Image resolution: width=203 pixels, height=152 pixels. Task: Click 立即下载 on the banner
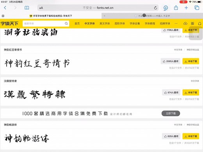[171, 113]
